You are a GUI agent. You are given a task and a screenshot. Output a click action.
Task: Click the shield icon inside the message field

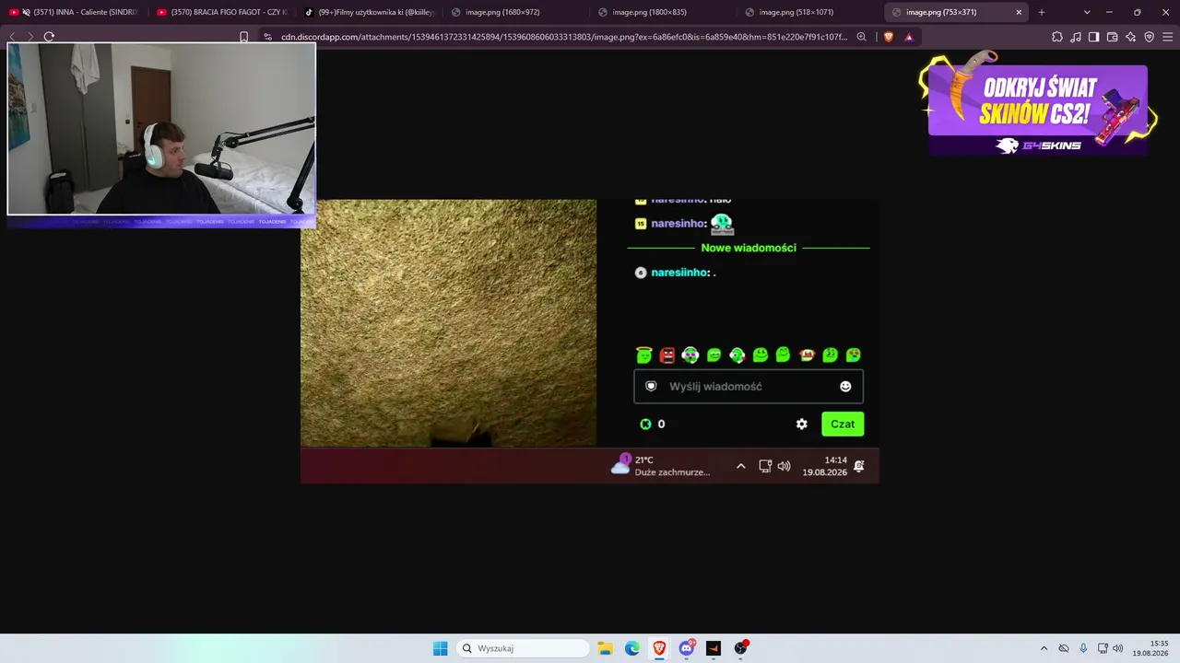[x=651, y=387]
